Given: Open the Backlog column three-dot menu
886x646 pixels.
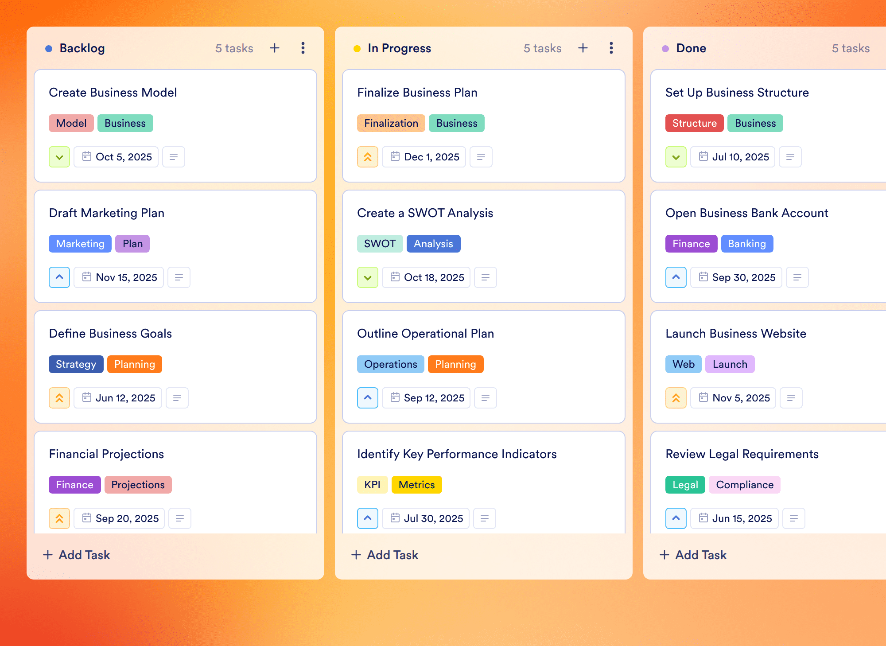Looking at the screenshot, I should (303, 48).
